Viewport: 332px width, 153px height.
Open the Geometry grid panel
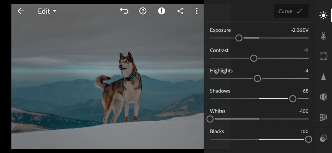coord(323,117)
